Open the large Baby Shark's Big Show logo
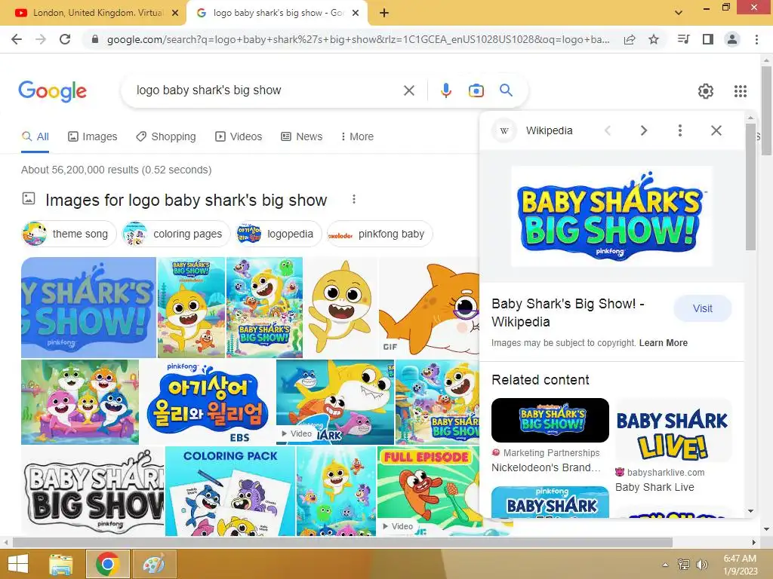 pyautogui.click(x=611, y=216)
